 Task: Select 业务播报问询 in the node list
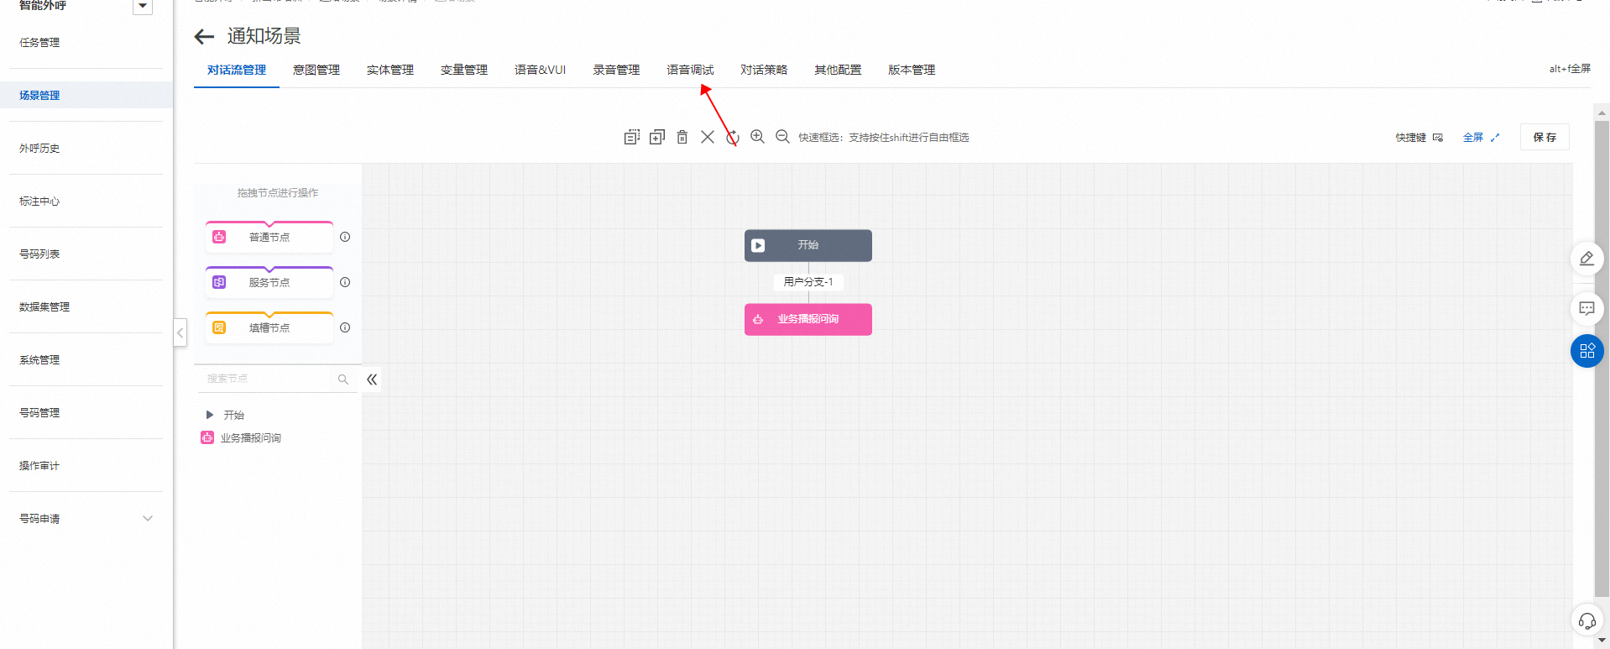250,437
